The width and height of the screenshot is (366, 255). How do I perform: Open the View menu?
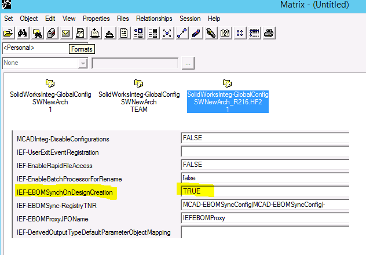click(69, 19)
